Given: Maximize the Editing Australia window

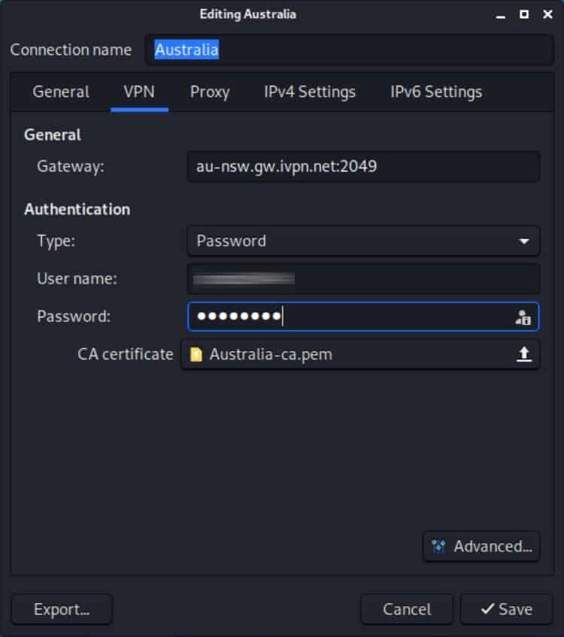Looking at the screenshot, I should 524,14.
